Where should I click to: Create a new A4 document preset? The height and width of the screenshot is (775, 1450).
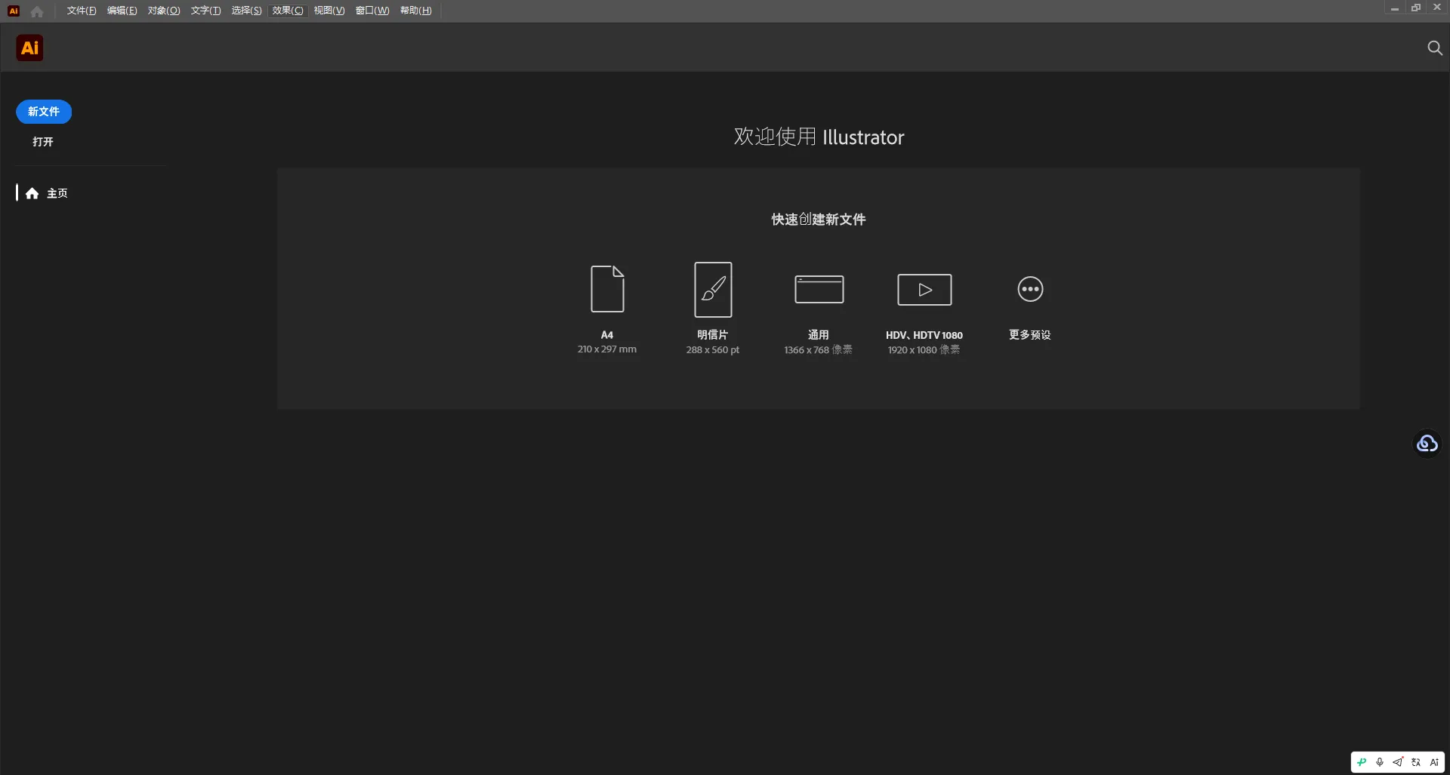pyautogui.click(x=607, y=289)
